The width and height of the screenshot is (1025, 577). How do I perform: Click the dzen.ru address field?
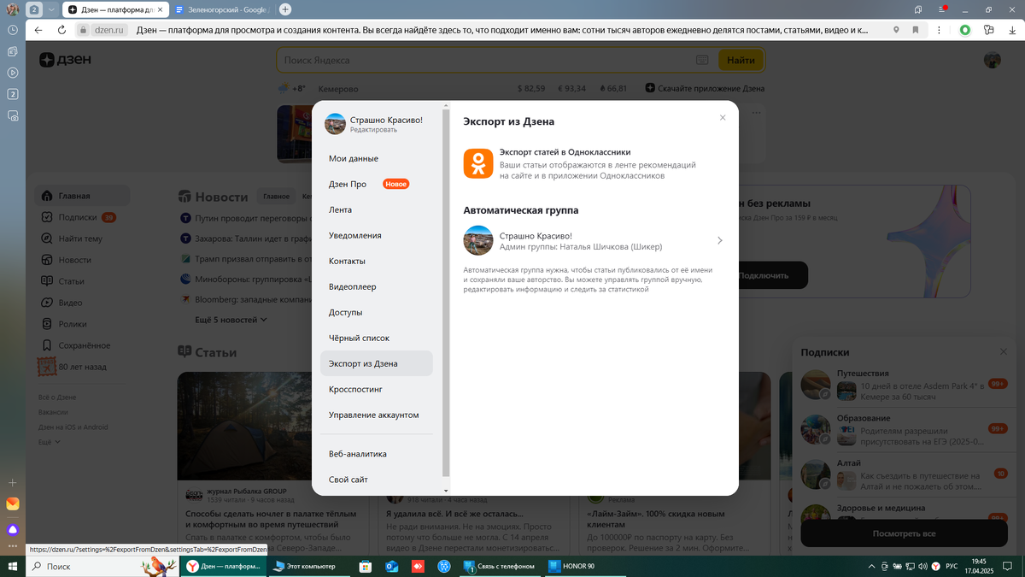109,30
